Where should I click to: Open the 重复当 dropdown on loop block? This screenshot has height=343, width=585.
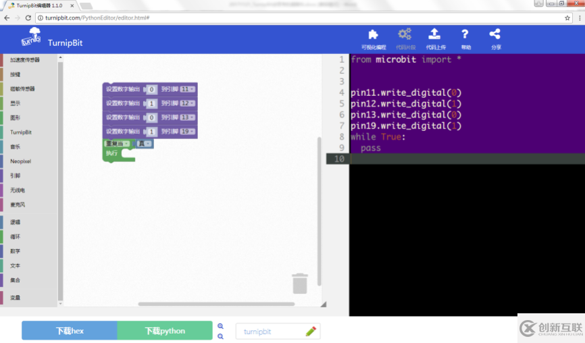117,144
